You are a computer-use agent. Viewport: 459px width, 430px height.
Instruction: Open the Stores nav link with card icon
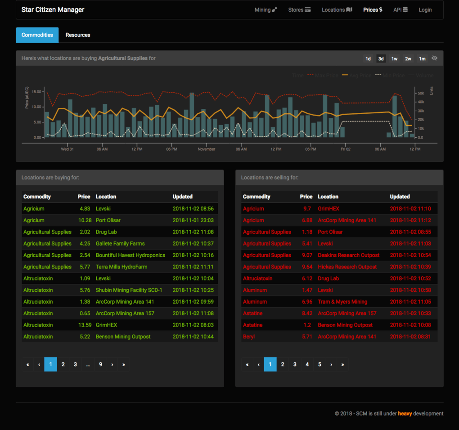coord(299,10)
